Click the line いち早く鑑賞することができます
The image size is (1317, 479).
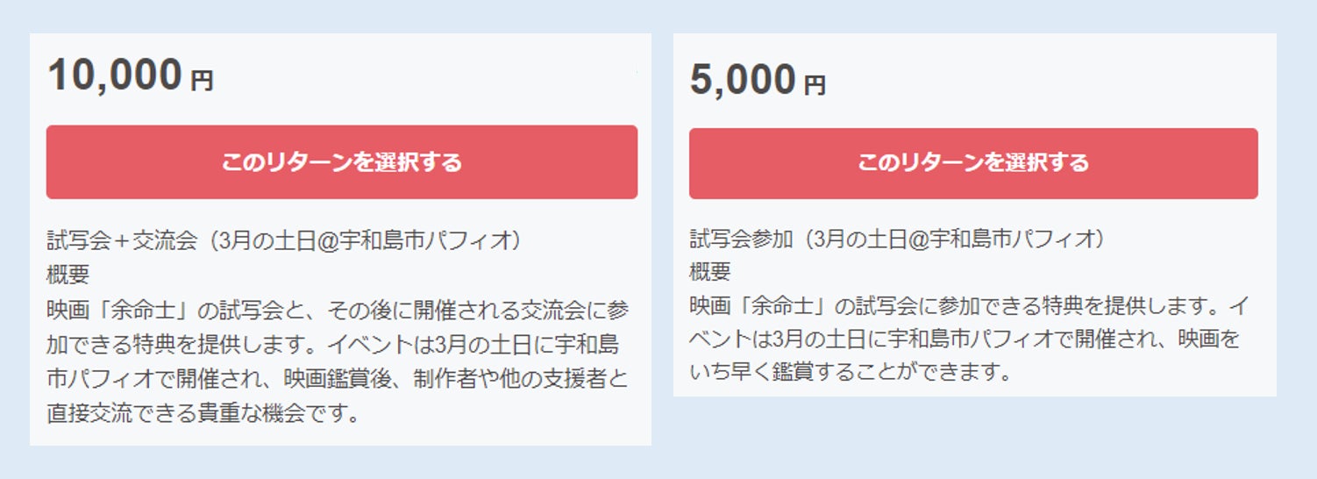coord(851,373)
